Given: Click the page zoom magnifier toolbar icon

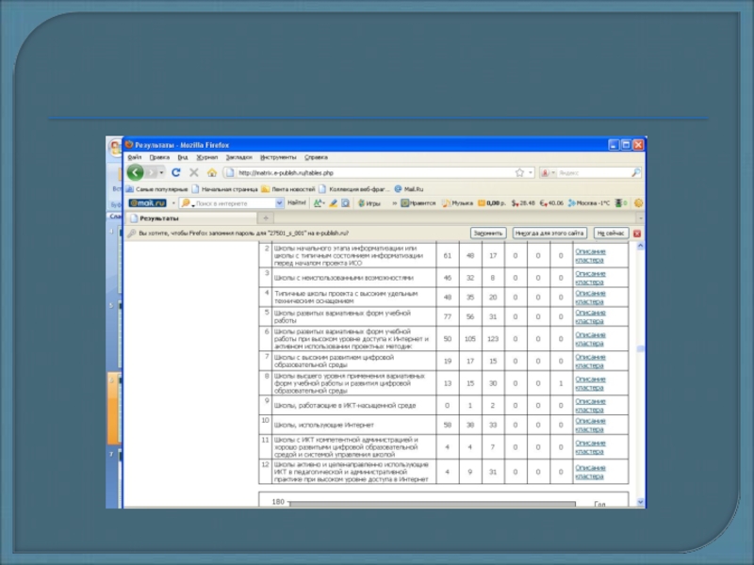Looking at the screenshot, I should (x=345, y=203).
